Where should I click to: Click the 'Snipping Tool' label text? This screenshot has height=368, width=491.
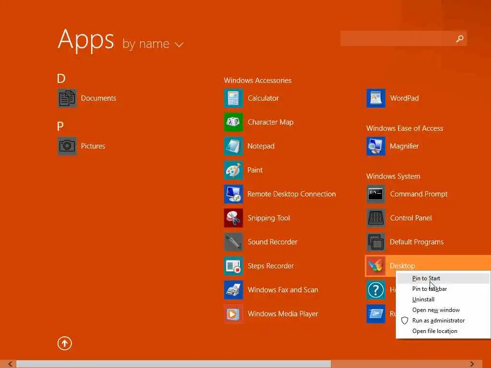click(x=269, y=218)
